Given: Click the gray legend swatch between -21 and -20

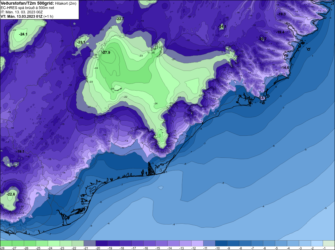Looking at the screenshot, I should [90, 243].
